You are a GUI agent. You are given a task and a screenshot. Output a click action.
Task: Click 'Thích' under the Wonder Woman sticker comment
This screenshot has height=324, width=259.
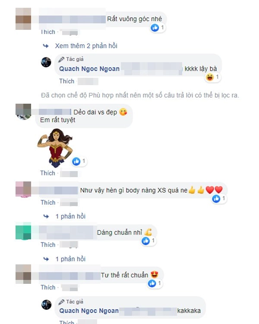click(48, 173)
